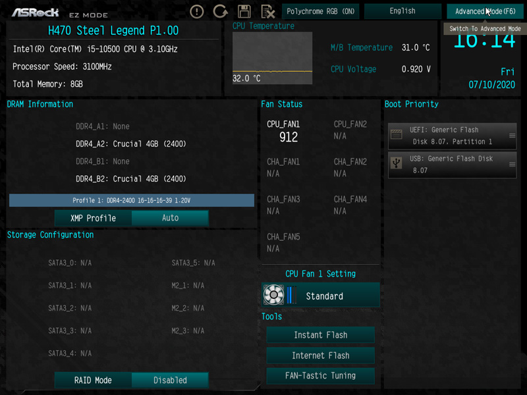Click CHA_FAN3 fan status

click(283, 205)
